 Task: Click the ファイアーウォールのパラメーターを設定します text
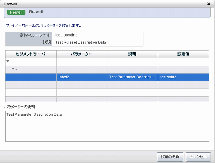coord(43,25)
